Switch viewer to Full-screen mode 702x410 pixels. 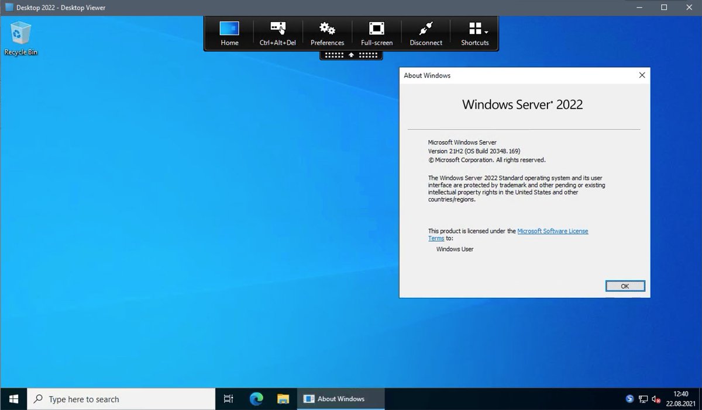[x=376, y=33]
